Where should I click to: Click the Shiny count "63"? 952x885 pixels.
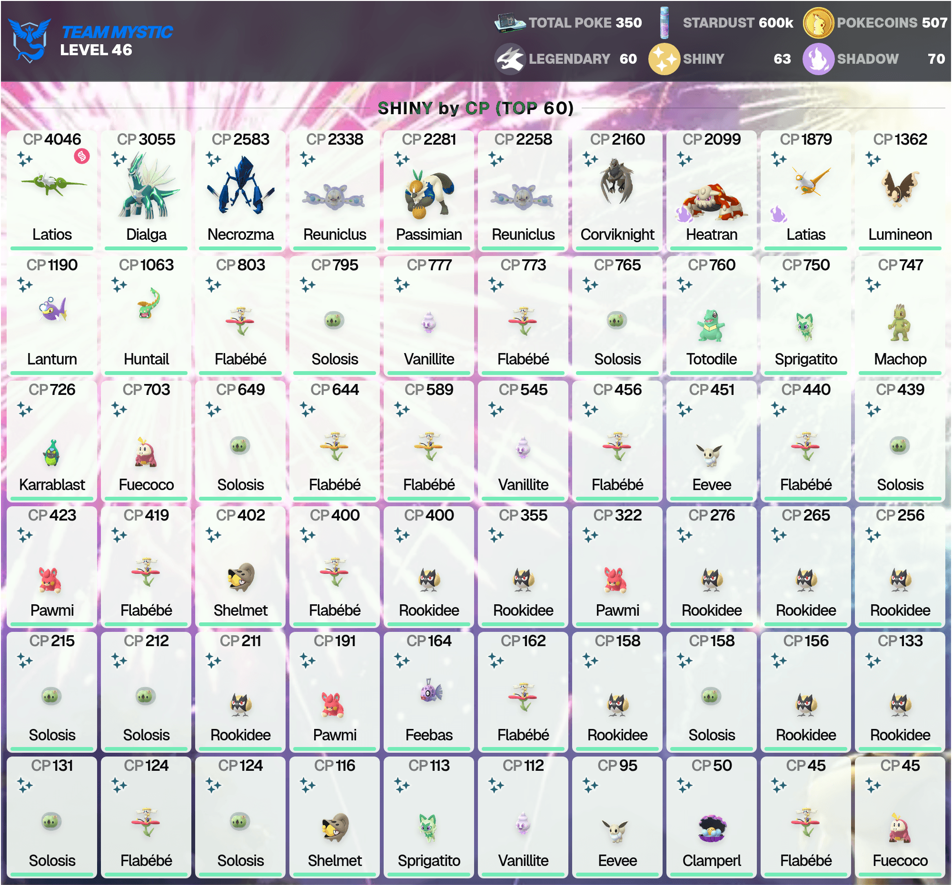coord(782,59)
